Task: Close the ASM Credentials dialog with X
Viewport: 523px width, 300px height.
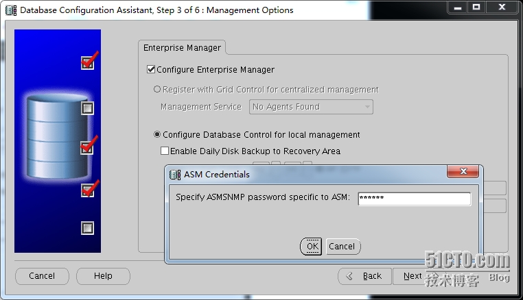Action: 463,171
